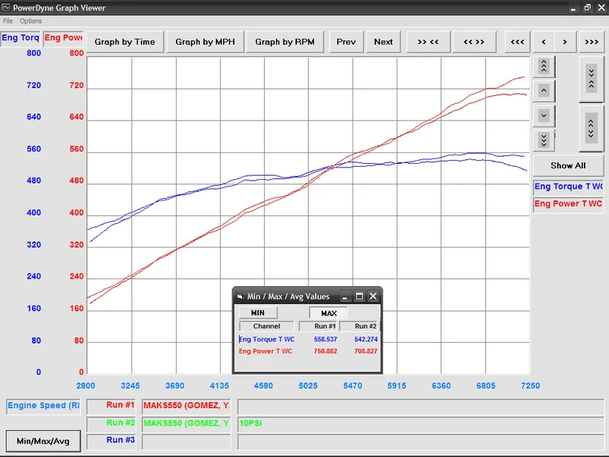Select the Run #2 label
The image size is (609, 457).
tap(112, 423)
